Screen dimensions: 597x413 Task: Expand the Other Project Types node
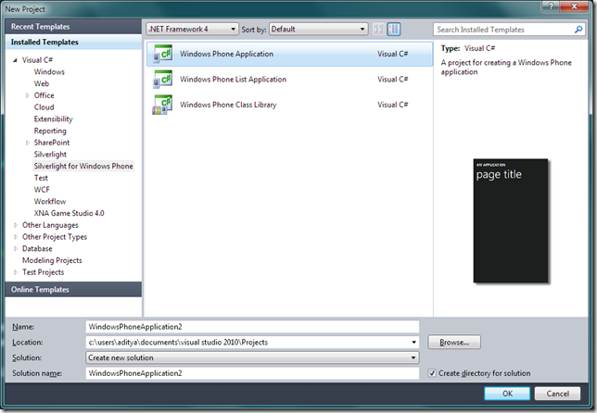[x=16, y=237]
